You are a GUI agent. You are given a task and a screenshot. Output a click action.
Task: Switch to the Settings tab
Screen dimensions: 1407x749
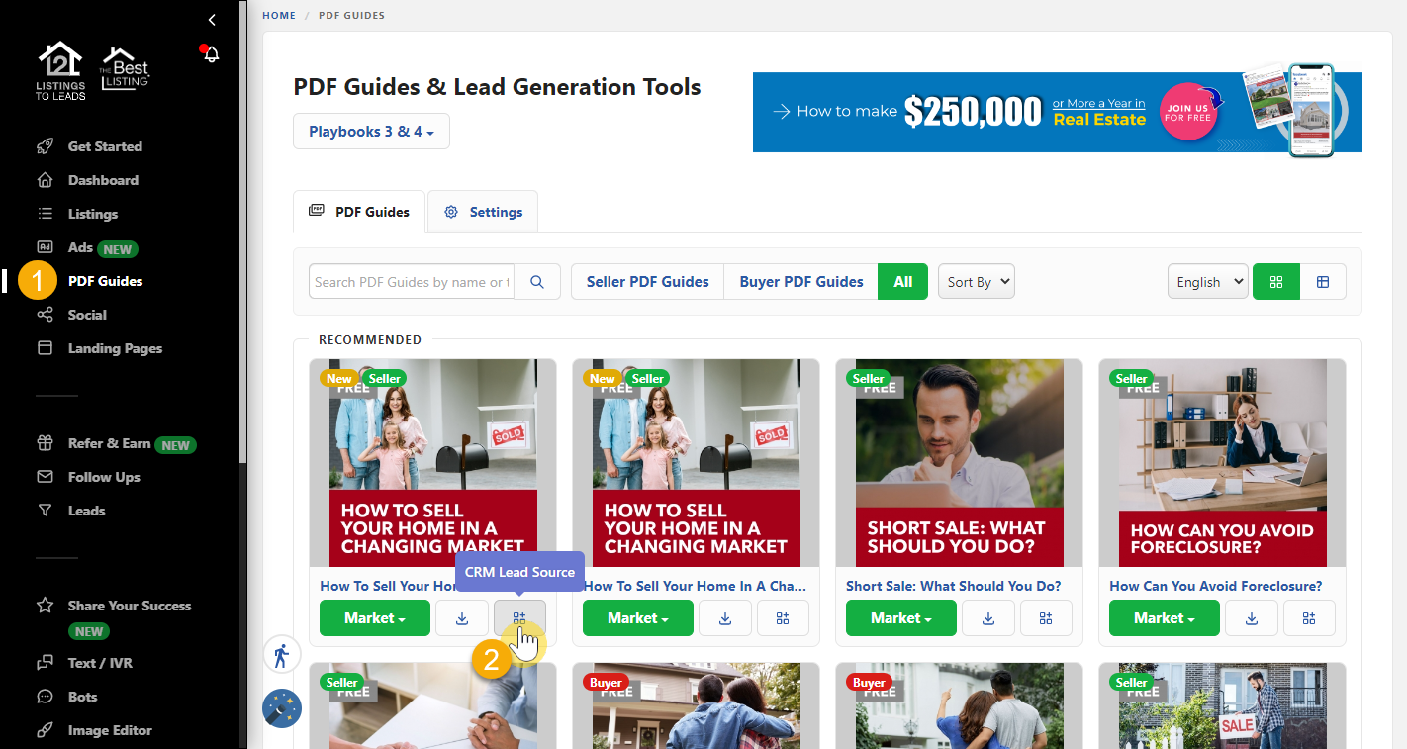click(483, 212)
